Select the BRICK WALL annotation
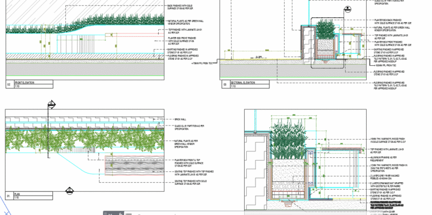The width and height of the screenshot is (432, 215). point(180,119)
